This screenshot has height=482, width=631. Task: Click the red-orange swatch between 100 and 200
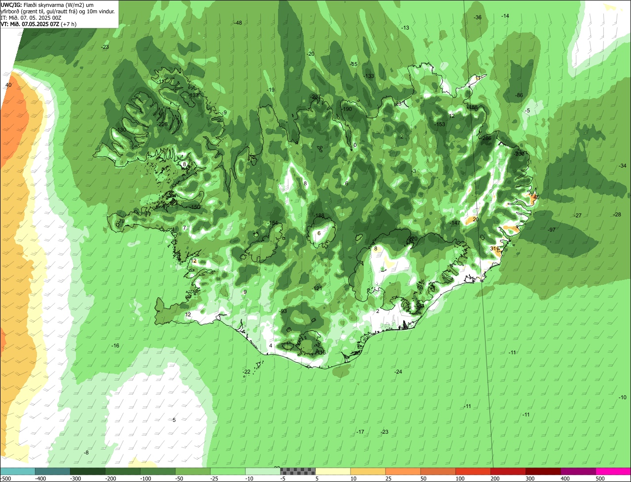(473, 472)
